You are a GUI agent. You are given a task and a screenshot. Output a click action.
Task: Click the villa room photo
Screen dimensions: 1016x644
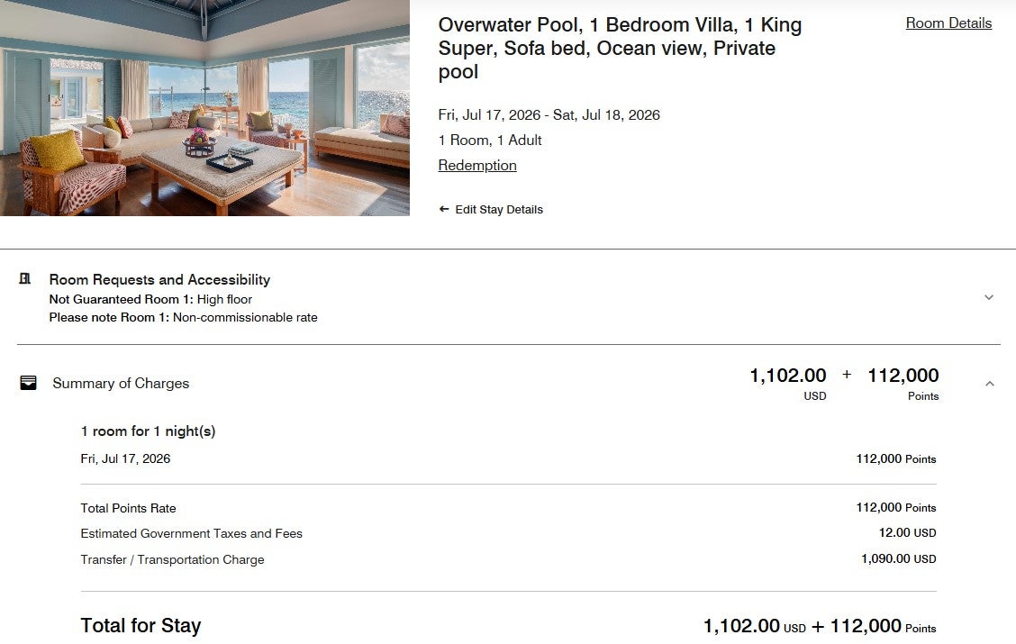point(204,108)
